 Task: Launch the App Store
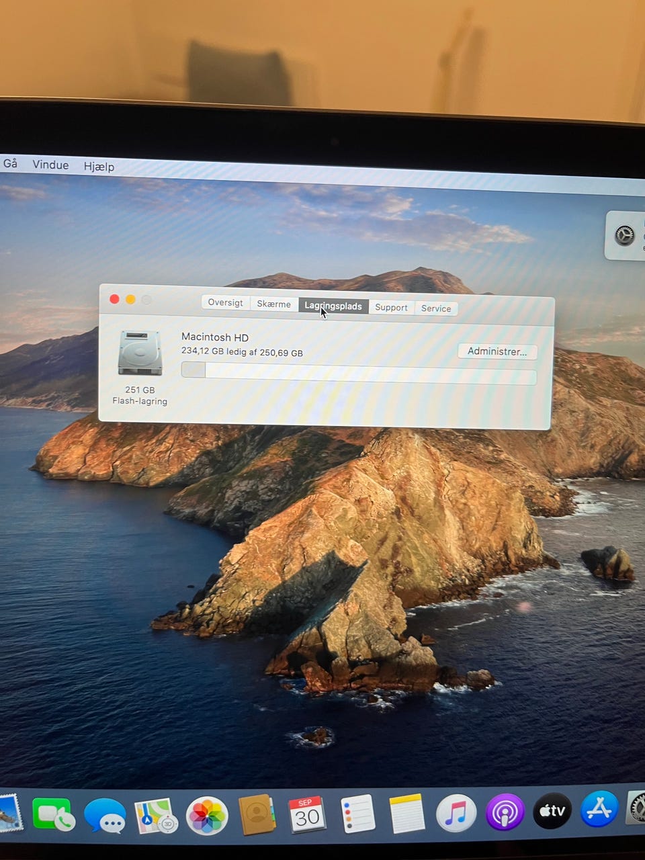(599, 809)
